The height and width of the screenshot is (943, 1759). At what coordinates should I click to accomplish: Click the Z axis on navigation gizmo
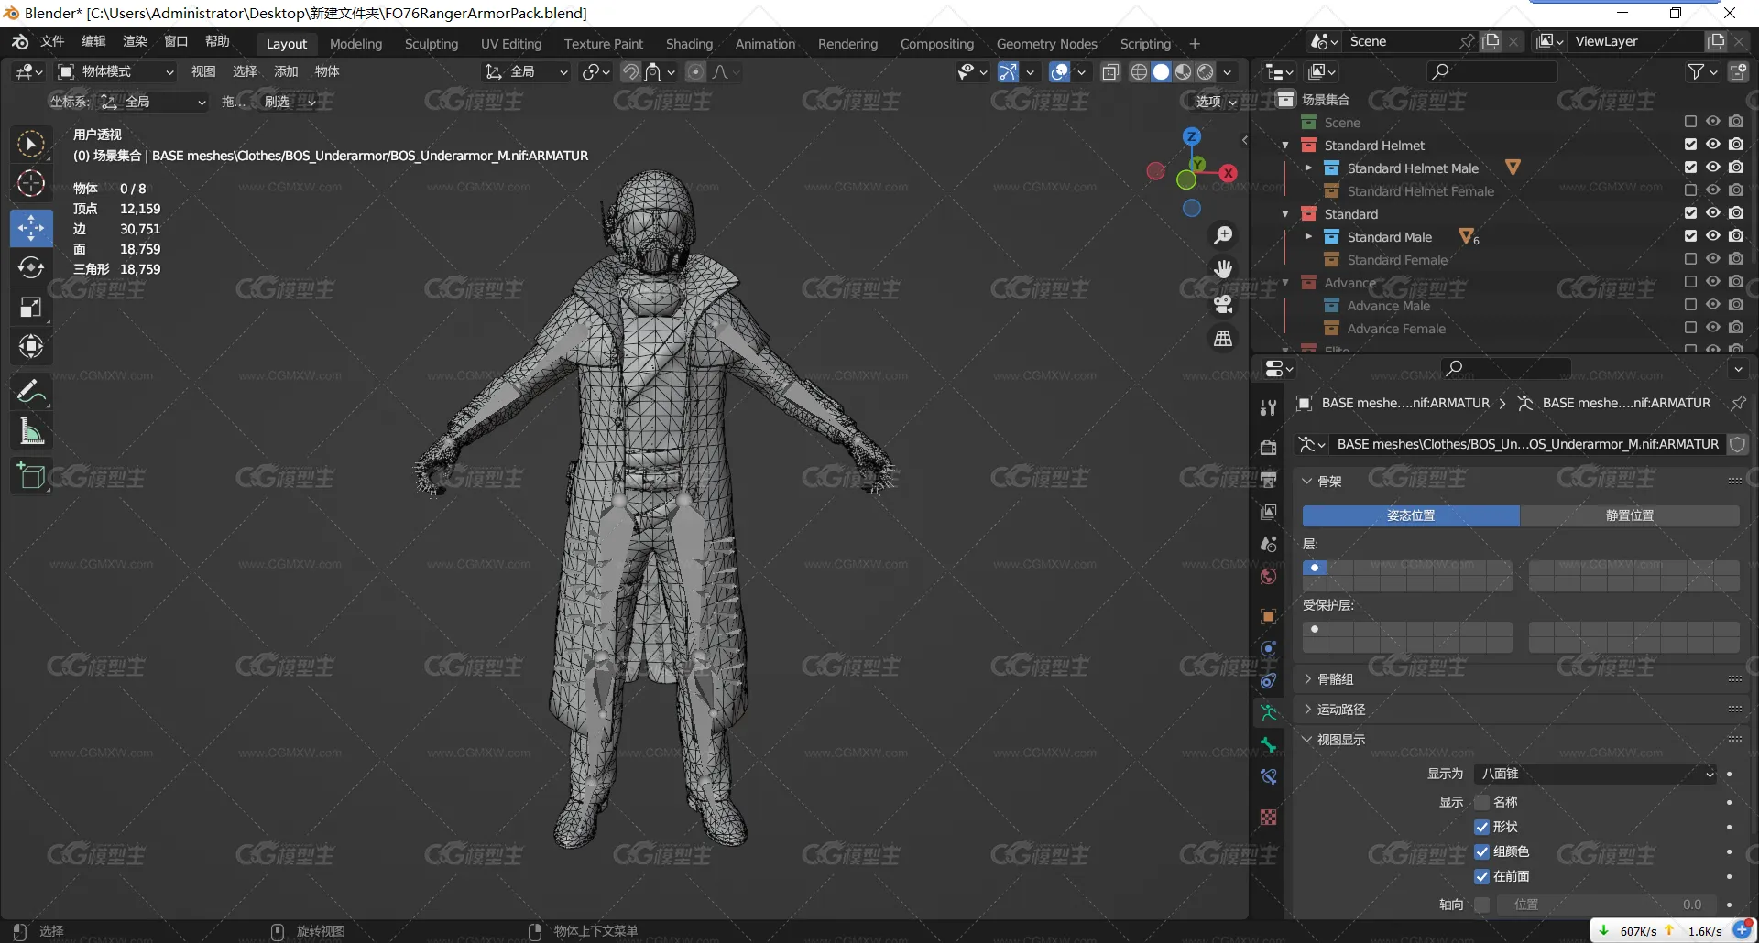(x=1191, y=136)
